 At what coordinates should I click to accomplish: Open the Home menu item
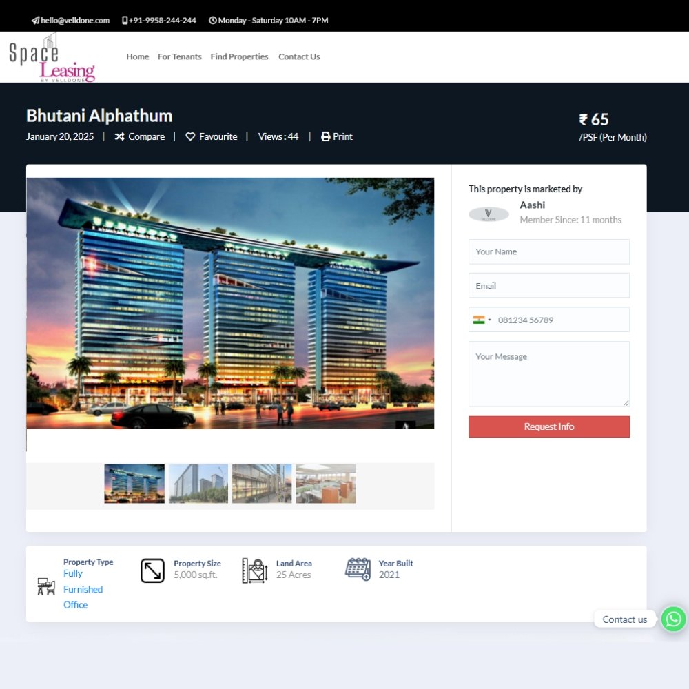[137, 56]
